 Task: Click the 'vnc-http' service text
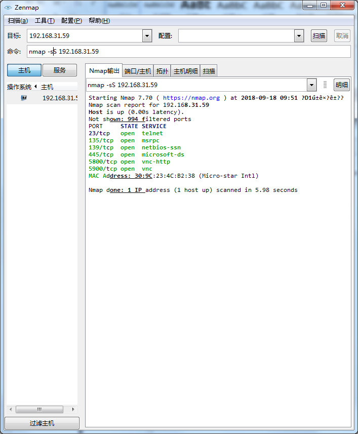(156, 162)
